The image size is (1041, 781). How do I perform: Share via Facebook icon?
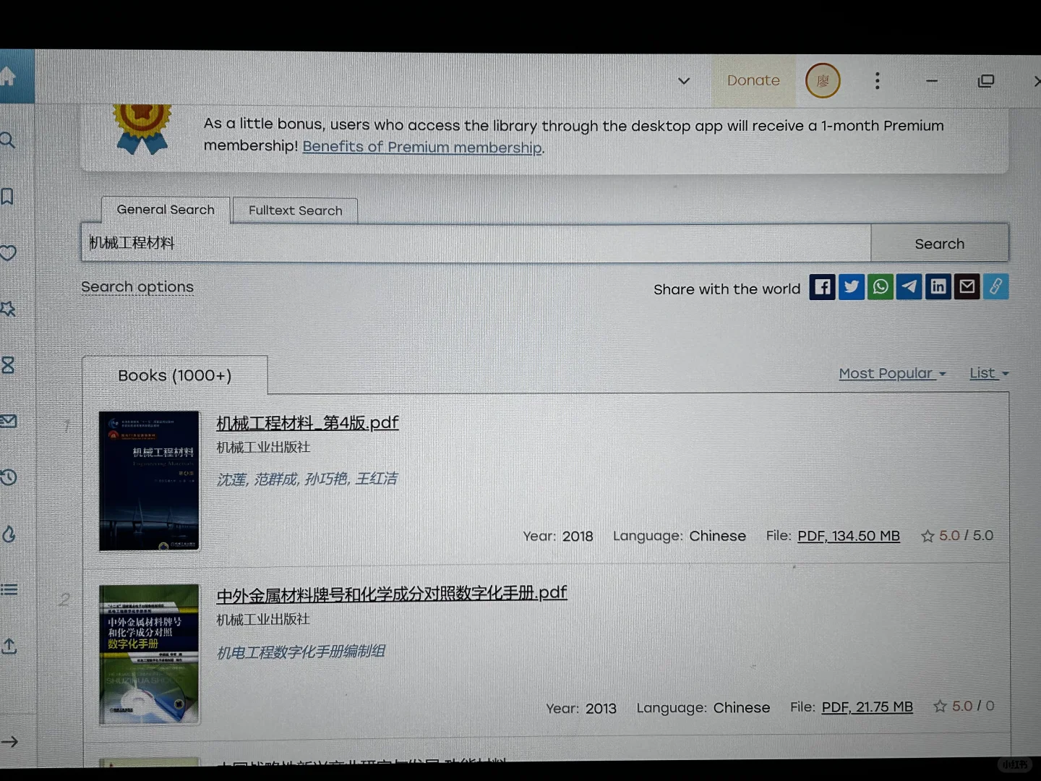pos(822,287)
